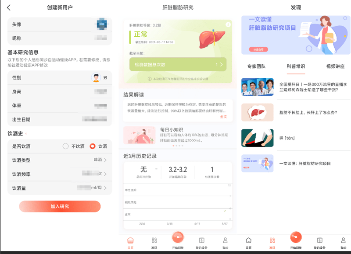351x254 pixels.
Task: Expand the 饮酒量 selector
Action: pyautogui.click(x=104, y=188)
